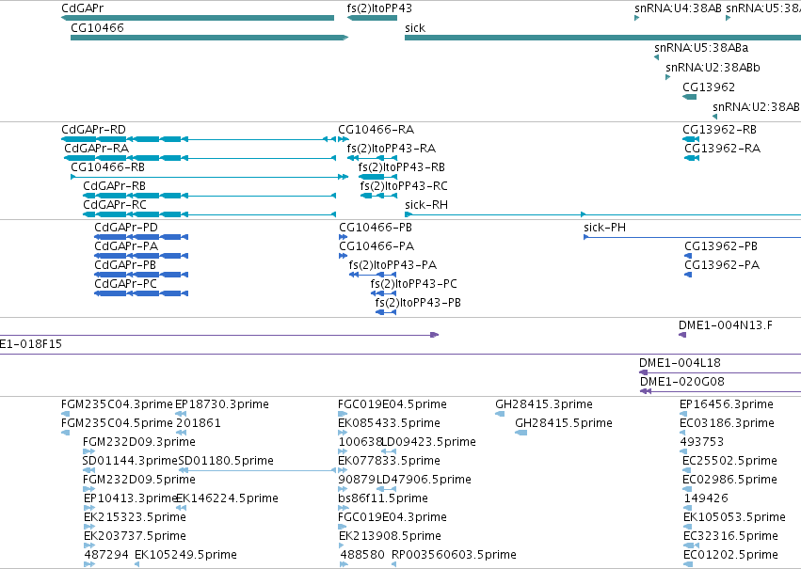Viewport: 801px width, 569px height.
Task: Select the fs(2)ltoPP43-RB transcript
Action: point(377,177)
